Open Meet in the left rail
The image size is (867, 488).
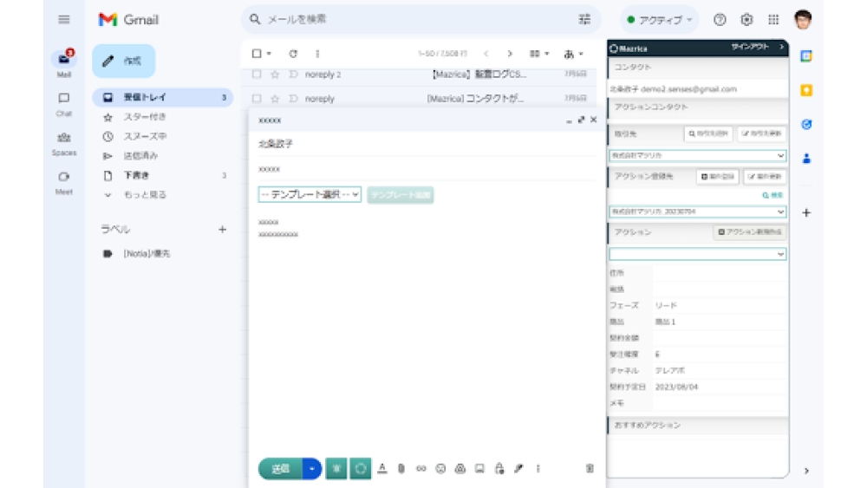tap(64, 182)
